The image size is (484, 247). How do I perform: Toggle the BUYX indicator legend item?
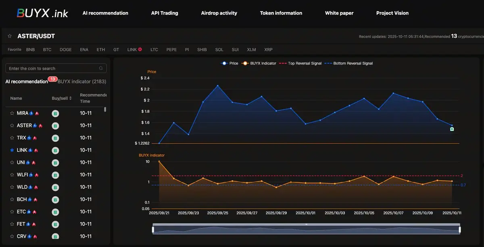pyautogui.click(x=258, y=63)
